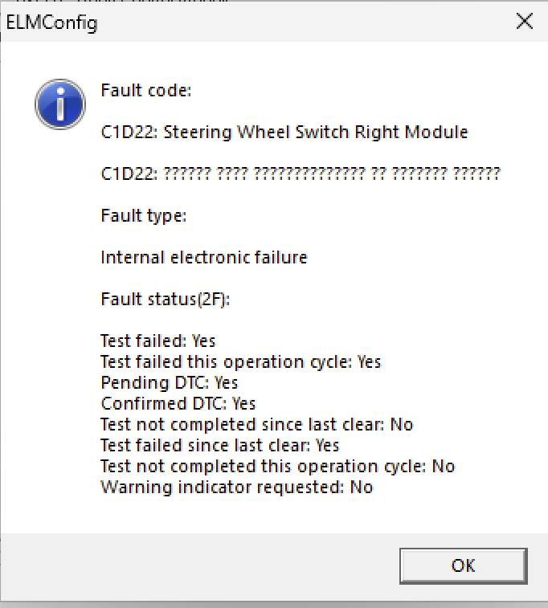The image size is (548, 608).
Task: Click the "Pending DTC: Yes" line
Action: (170, 382)
